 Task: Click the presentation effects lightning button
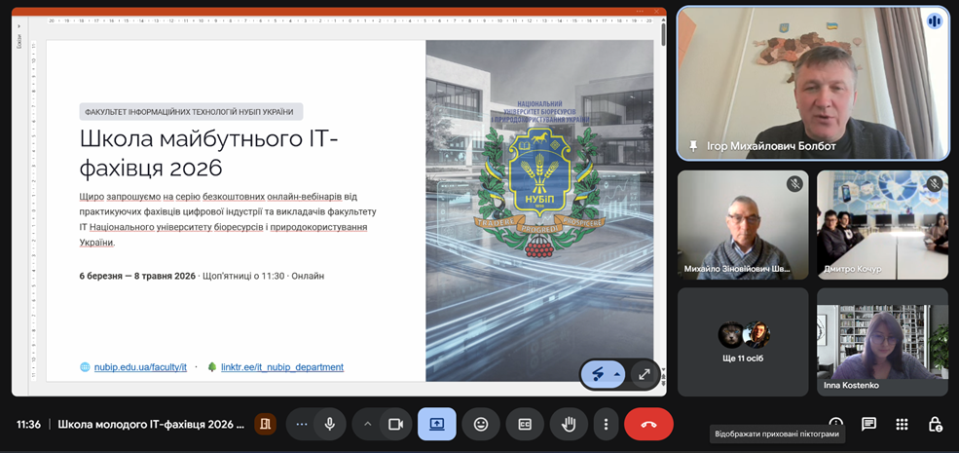[x=599, y=374]
